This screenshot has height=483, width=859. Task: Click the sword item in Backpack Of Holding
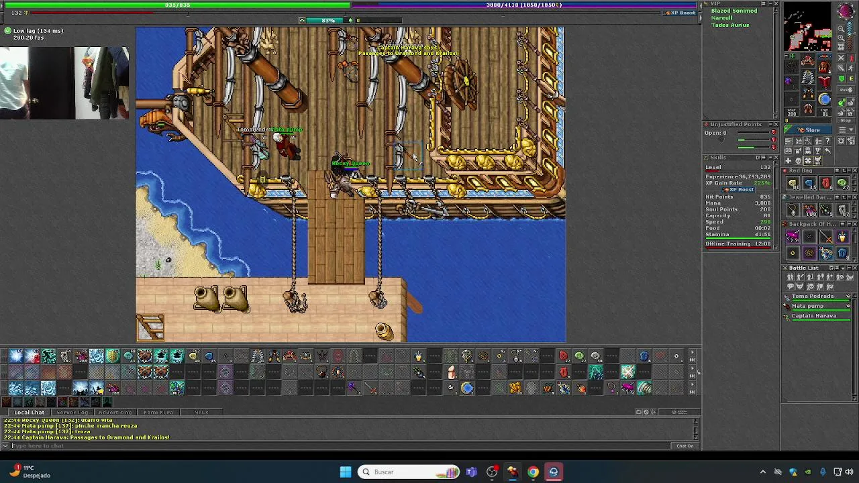(826, 237)
